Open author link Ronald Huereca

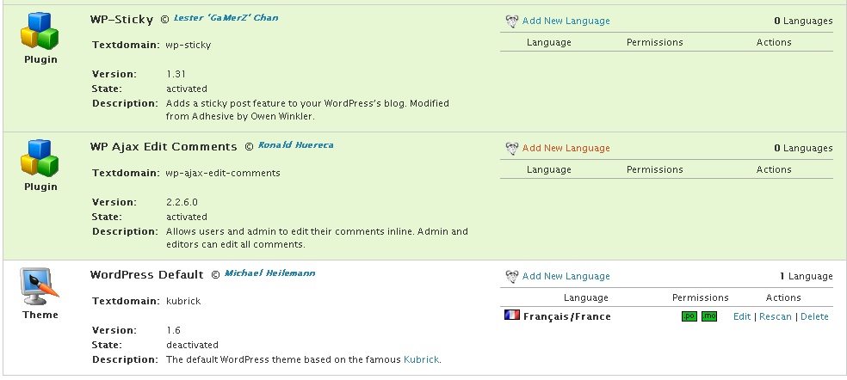[295, 145]
